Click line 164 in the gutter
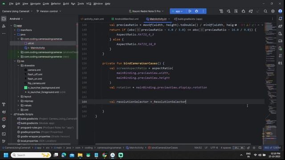The height and width of the screenshot is (160, 285). click(x=84, y=102)
